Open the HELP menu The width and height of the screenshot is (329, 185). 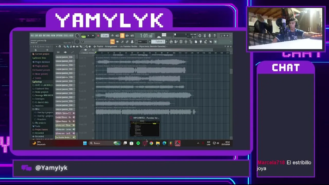point(71,35)
